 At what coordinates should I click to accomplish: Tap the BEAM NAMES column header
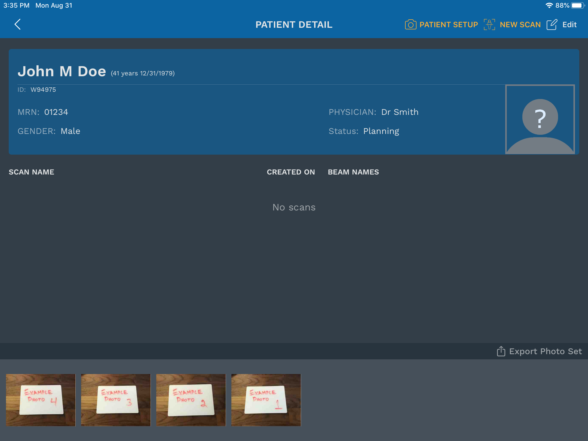(x=353, y=172)
